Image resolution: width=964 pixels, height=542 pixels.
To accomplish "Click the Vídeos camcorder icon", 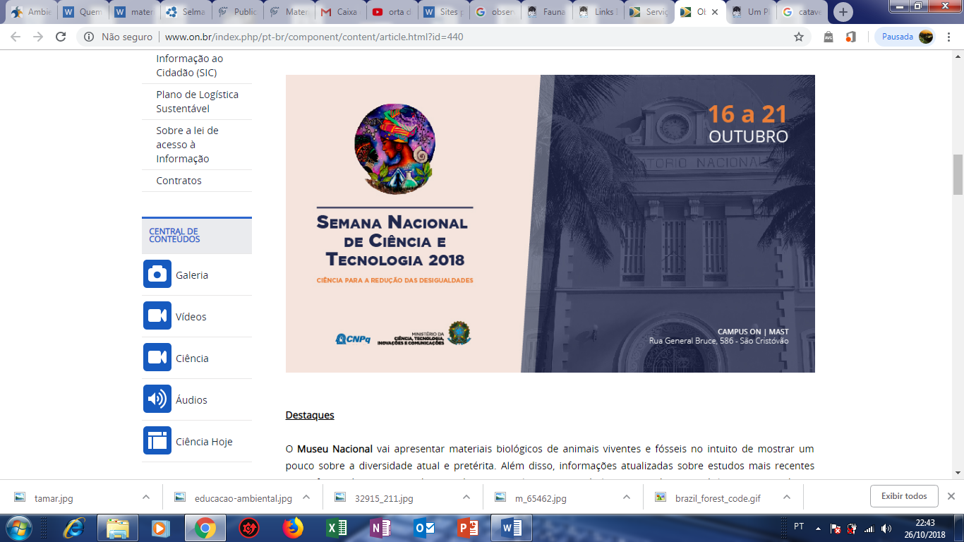I will [x=157, y=316].
